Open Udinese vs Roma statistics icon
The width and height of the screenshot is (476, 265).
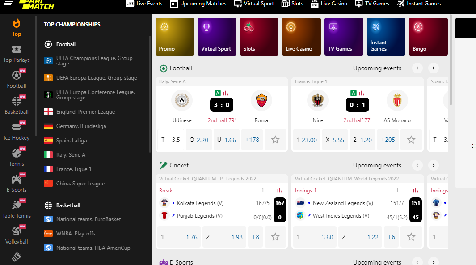pos(226,93)
